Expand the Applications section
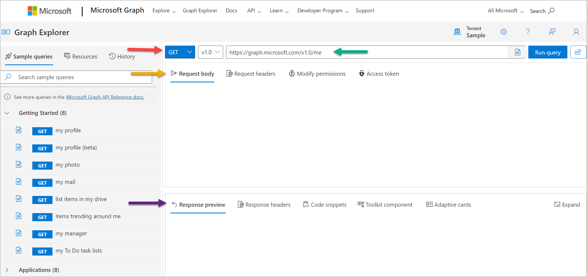The image size is (587, 277). pos(7,270)
